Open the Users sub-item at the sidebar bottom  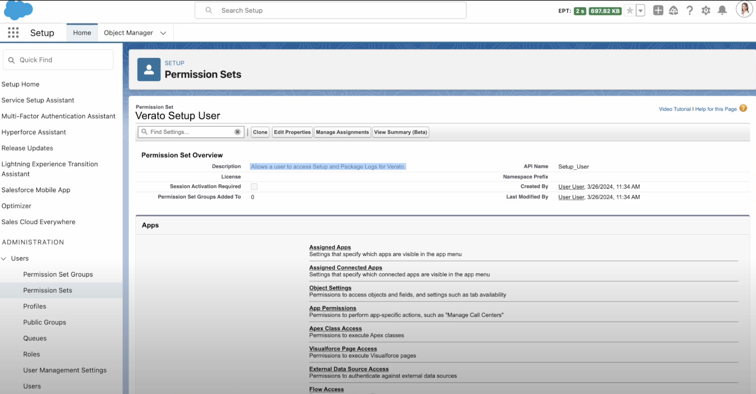pos(32,386)
